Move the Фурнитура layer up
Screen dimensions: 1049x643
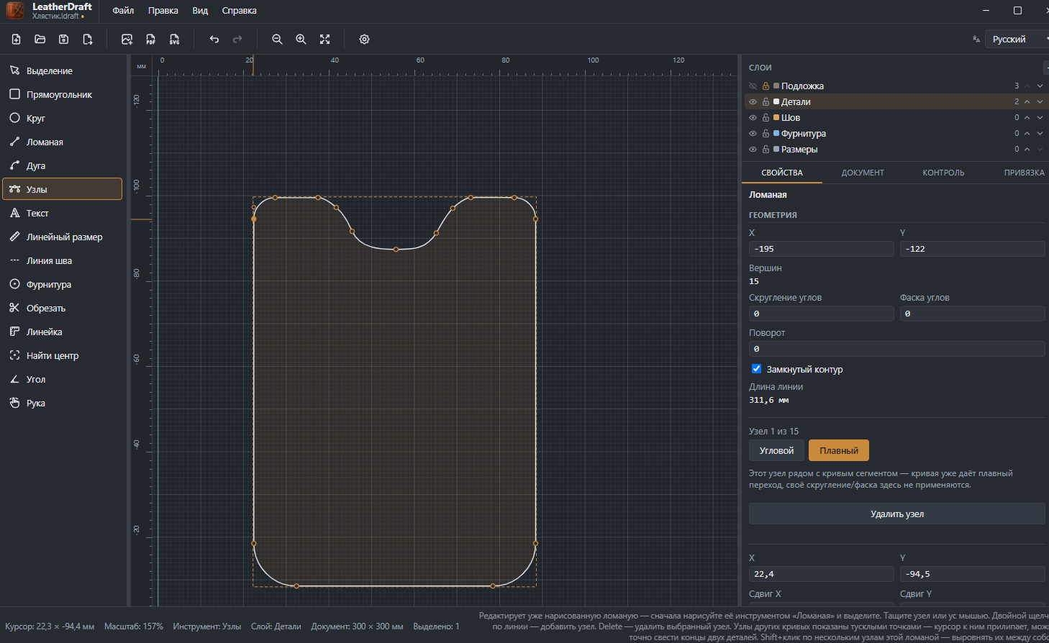1027,134
